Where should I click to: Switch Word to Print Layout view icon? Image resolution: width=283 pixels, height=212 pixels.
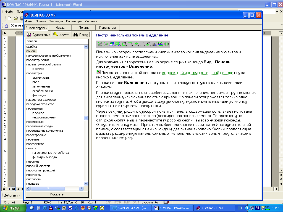pyautogui.click(x=13, y=189)
